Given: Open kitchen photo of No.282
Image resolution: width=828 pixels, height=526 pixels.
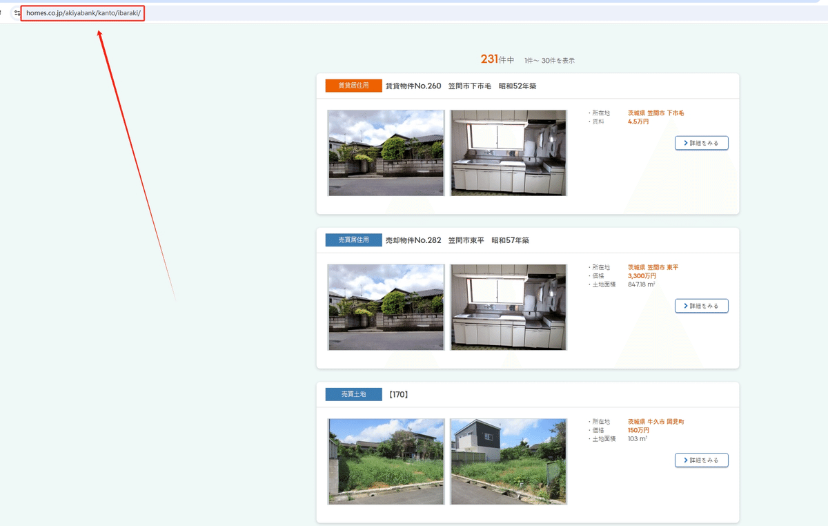Looking at the screenshot, I should click(509, 307).
